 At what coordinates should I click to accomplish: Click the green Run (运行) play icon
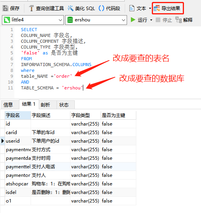(x=133, y=20)
